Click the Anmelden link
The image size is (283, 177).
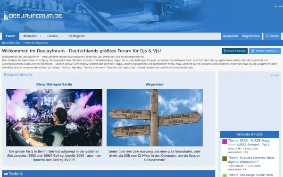coord(230,36)
